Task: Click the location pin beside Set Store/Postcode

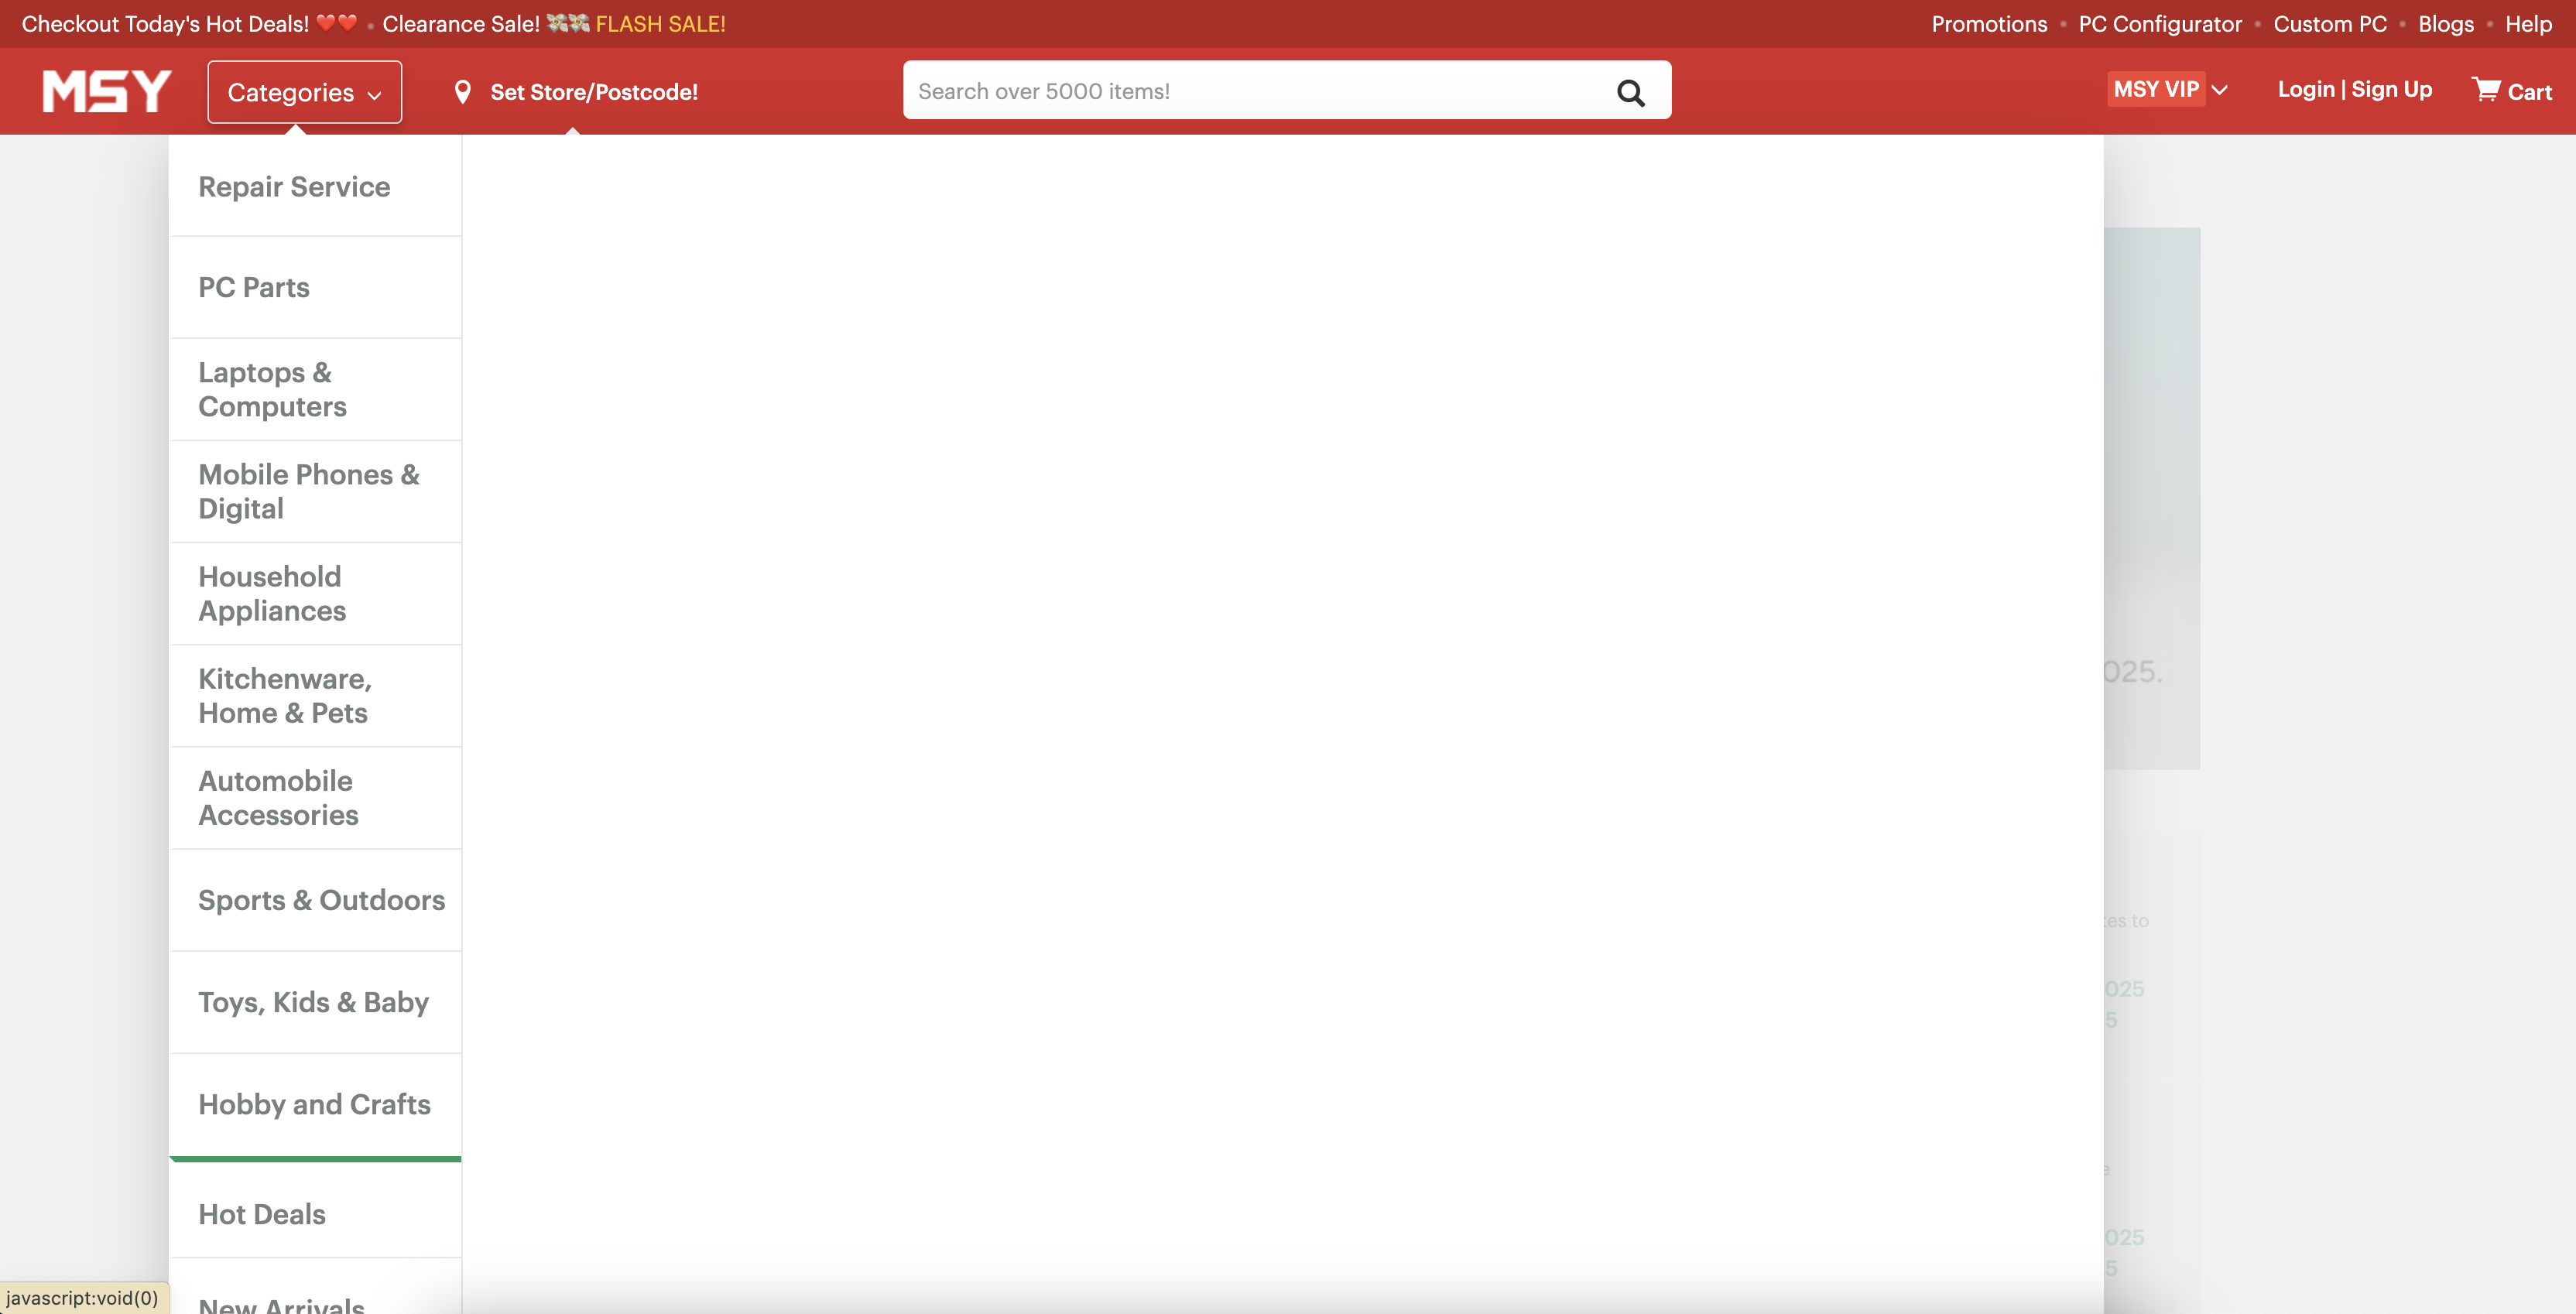Action: coord(464,91)
